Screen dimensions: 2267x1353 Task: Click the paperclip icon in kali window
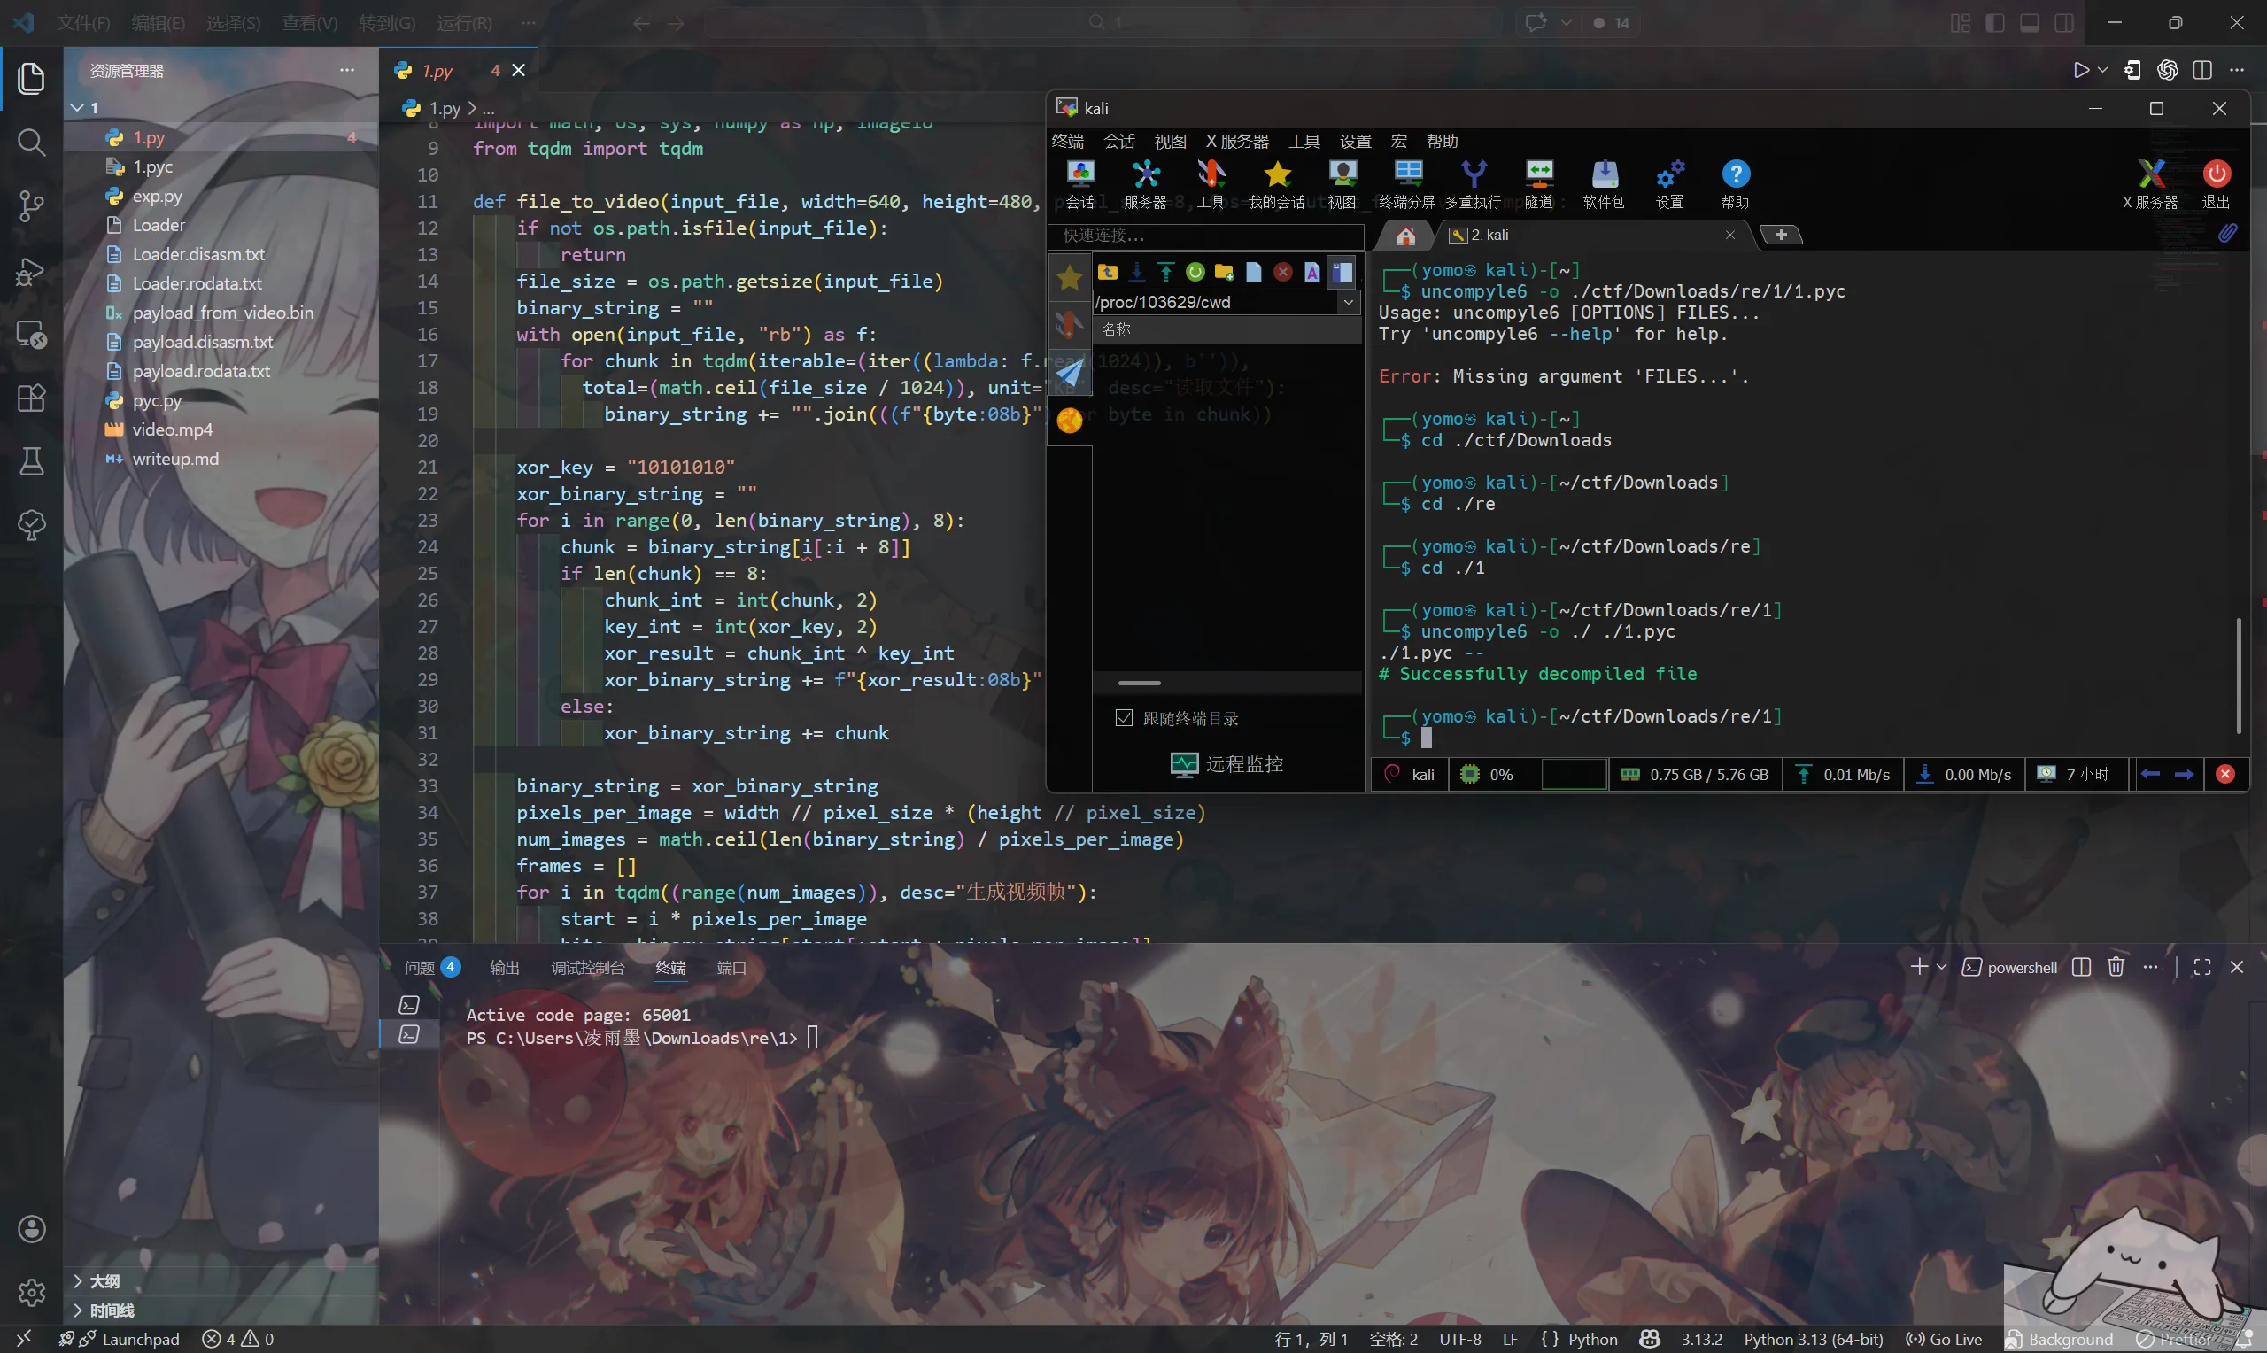click(2227, 235)
